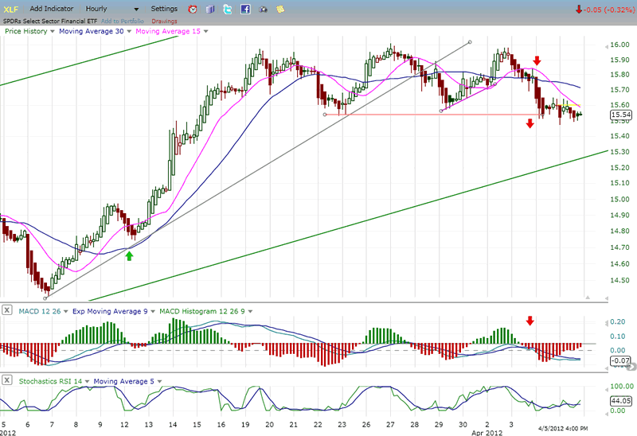Close the Stochastics RSI panel

click(x=6, y=382)
